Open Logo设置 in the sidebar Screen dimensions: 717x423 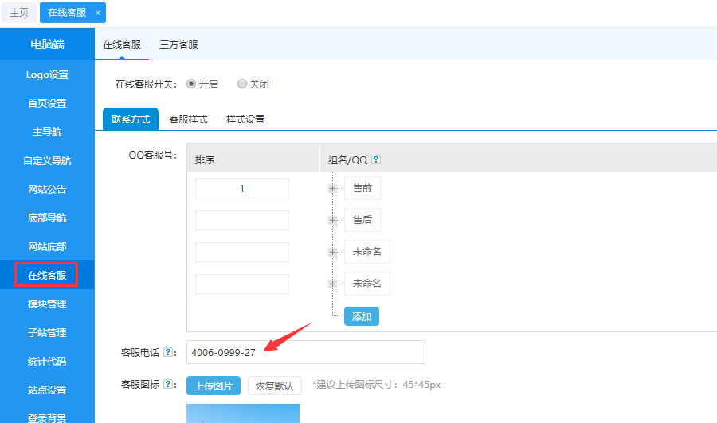tap(47, 75)
